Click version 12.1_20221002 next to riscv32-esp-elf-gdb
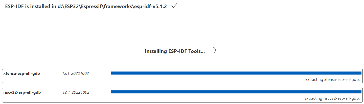This screenshot has width=364, height=104. point(76,92)
